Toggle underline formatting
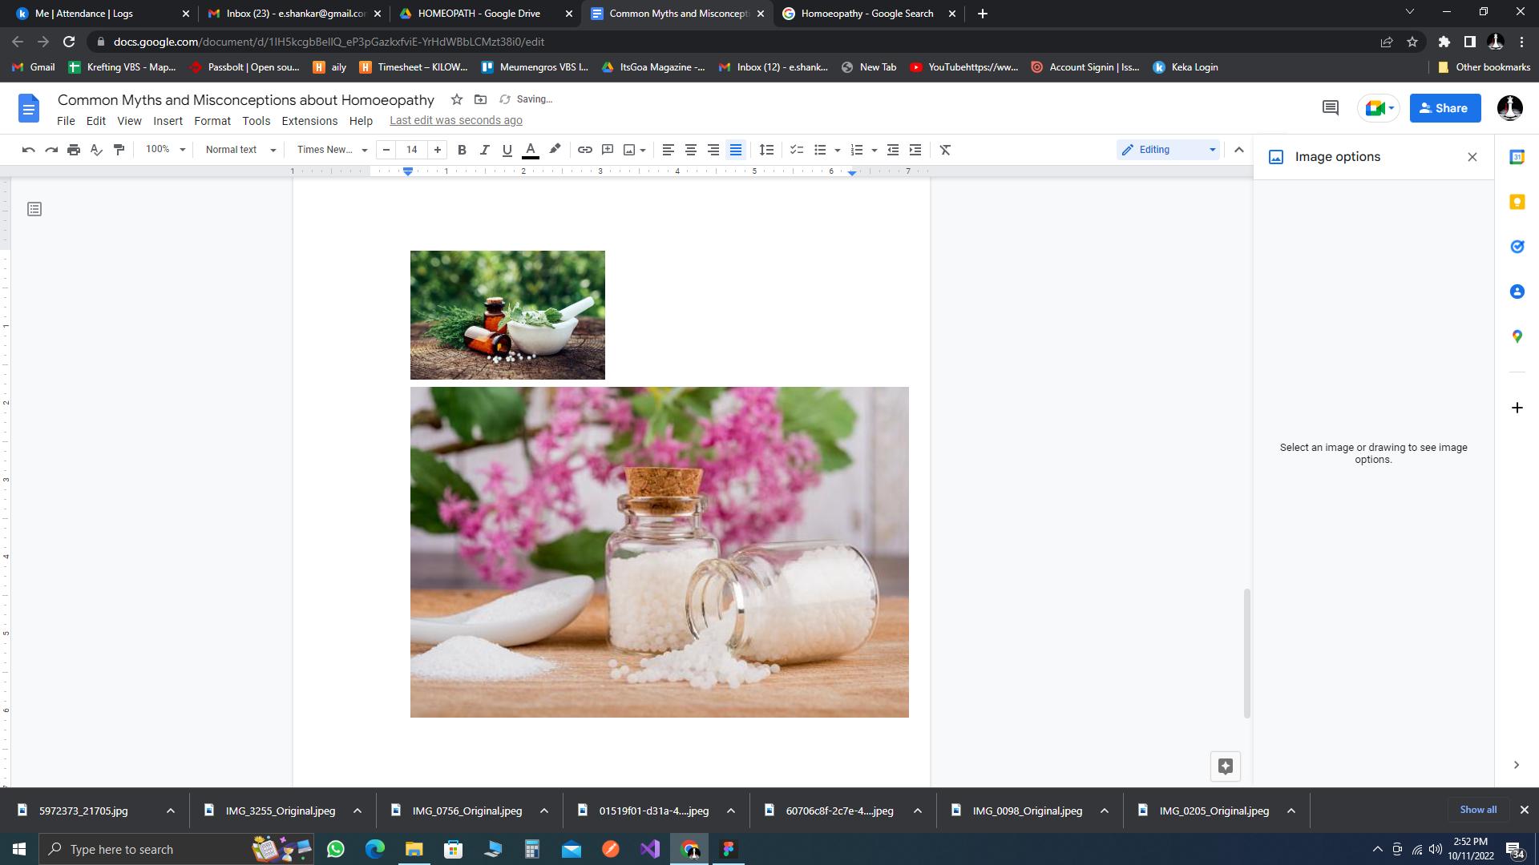Image resolution: width=1539 pixels, height=865 pixels. point(507,150)
